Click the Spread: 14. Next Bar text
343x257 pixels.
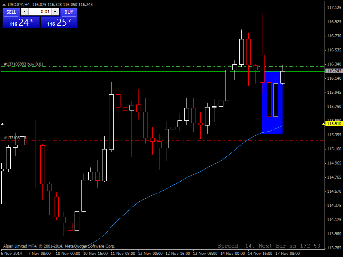pyautogui.click(x=269, y=246)
